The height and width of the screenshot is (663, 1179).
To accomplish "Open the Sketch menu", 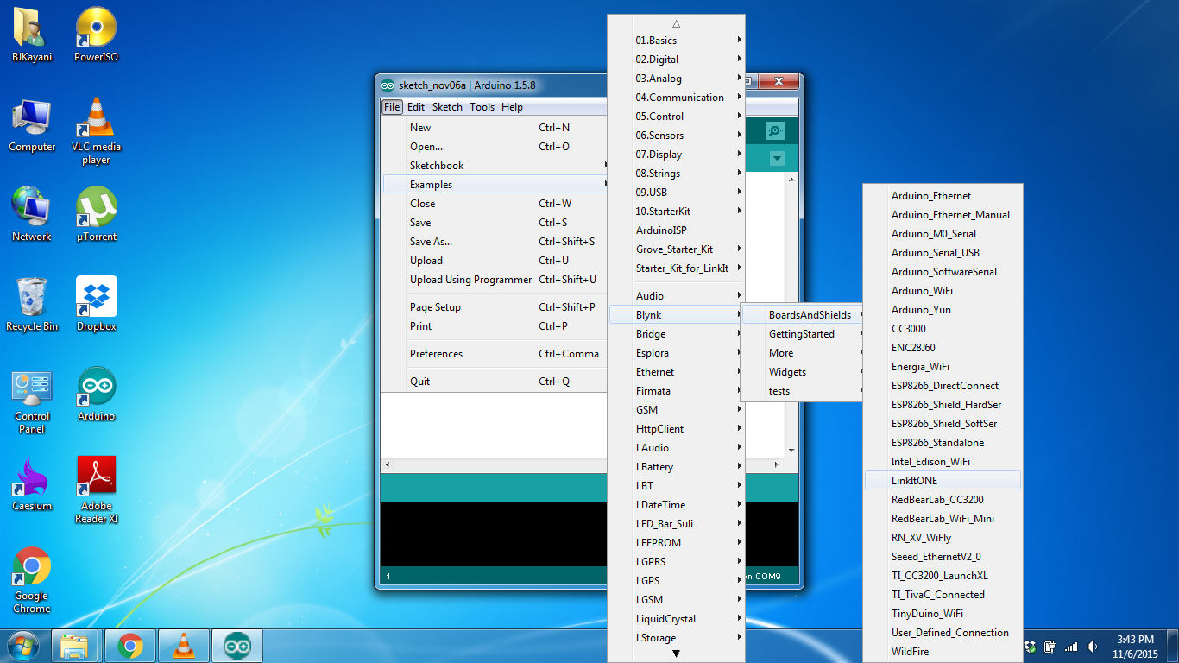I will coord(447,107).
